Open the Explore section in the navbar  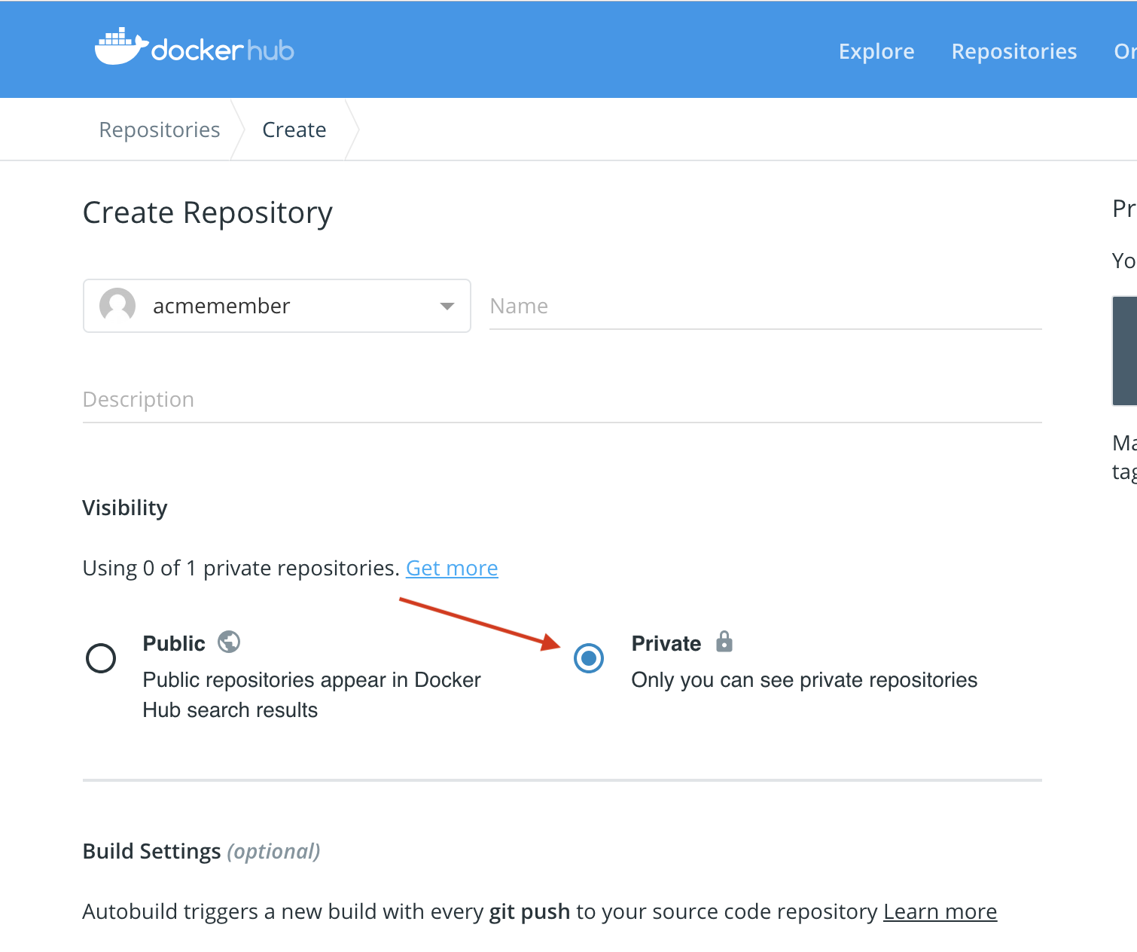(876, 51)
